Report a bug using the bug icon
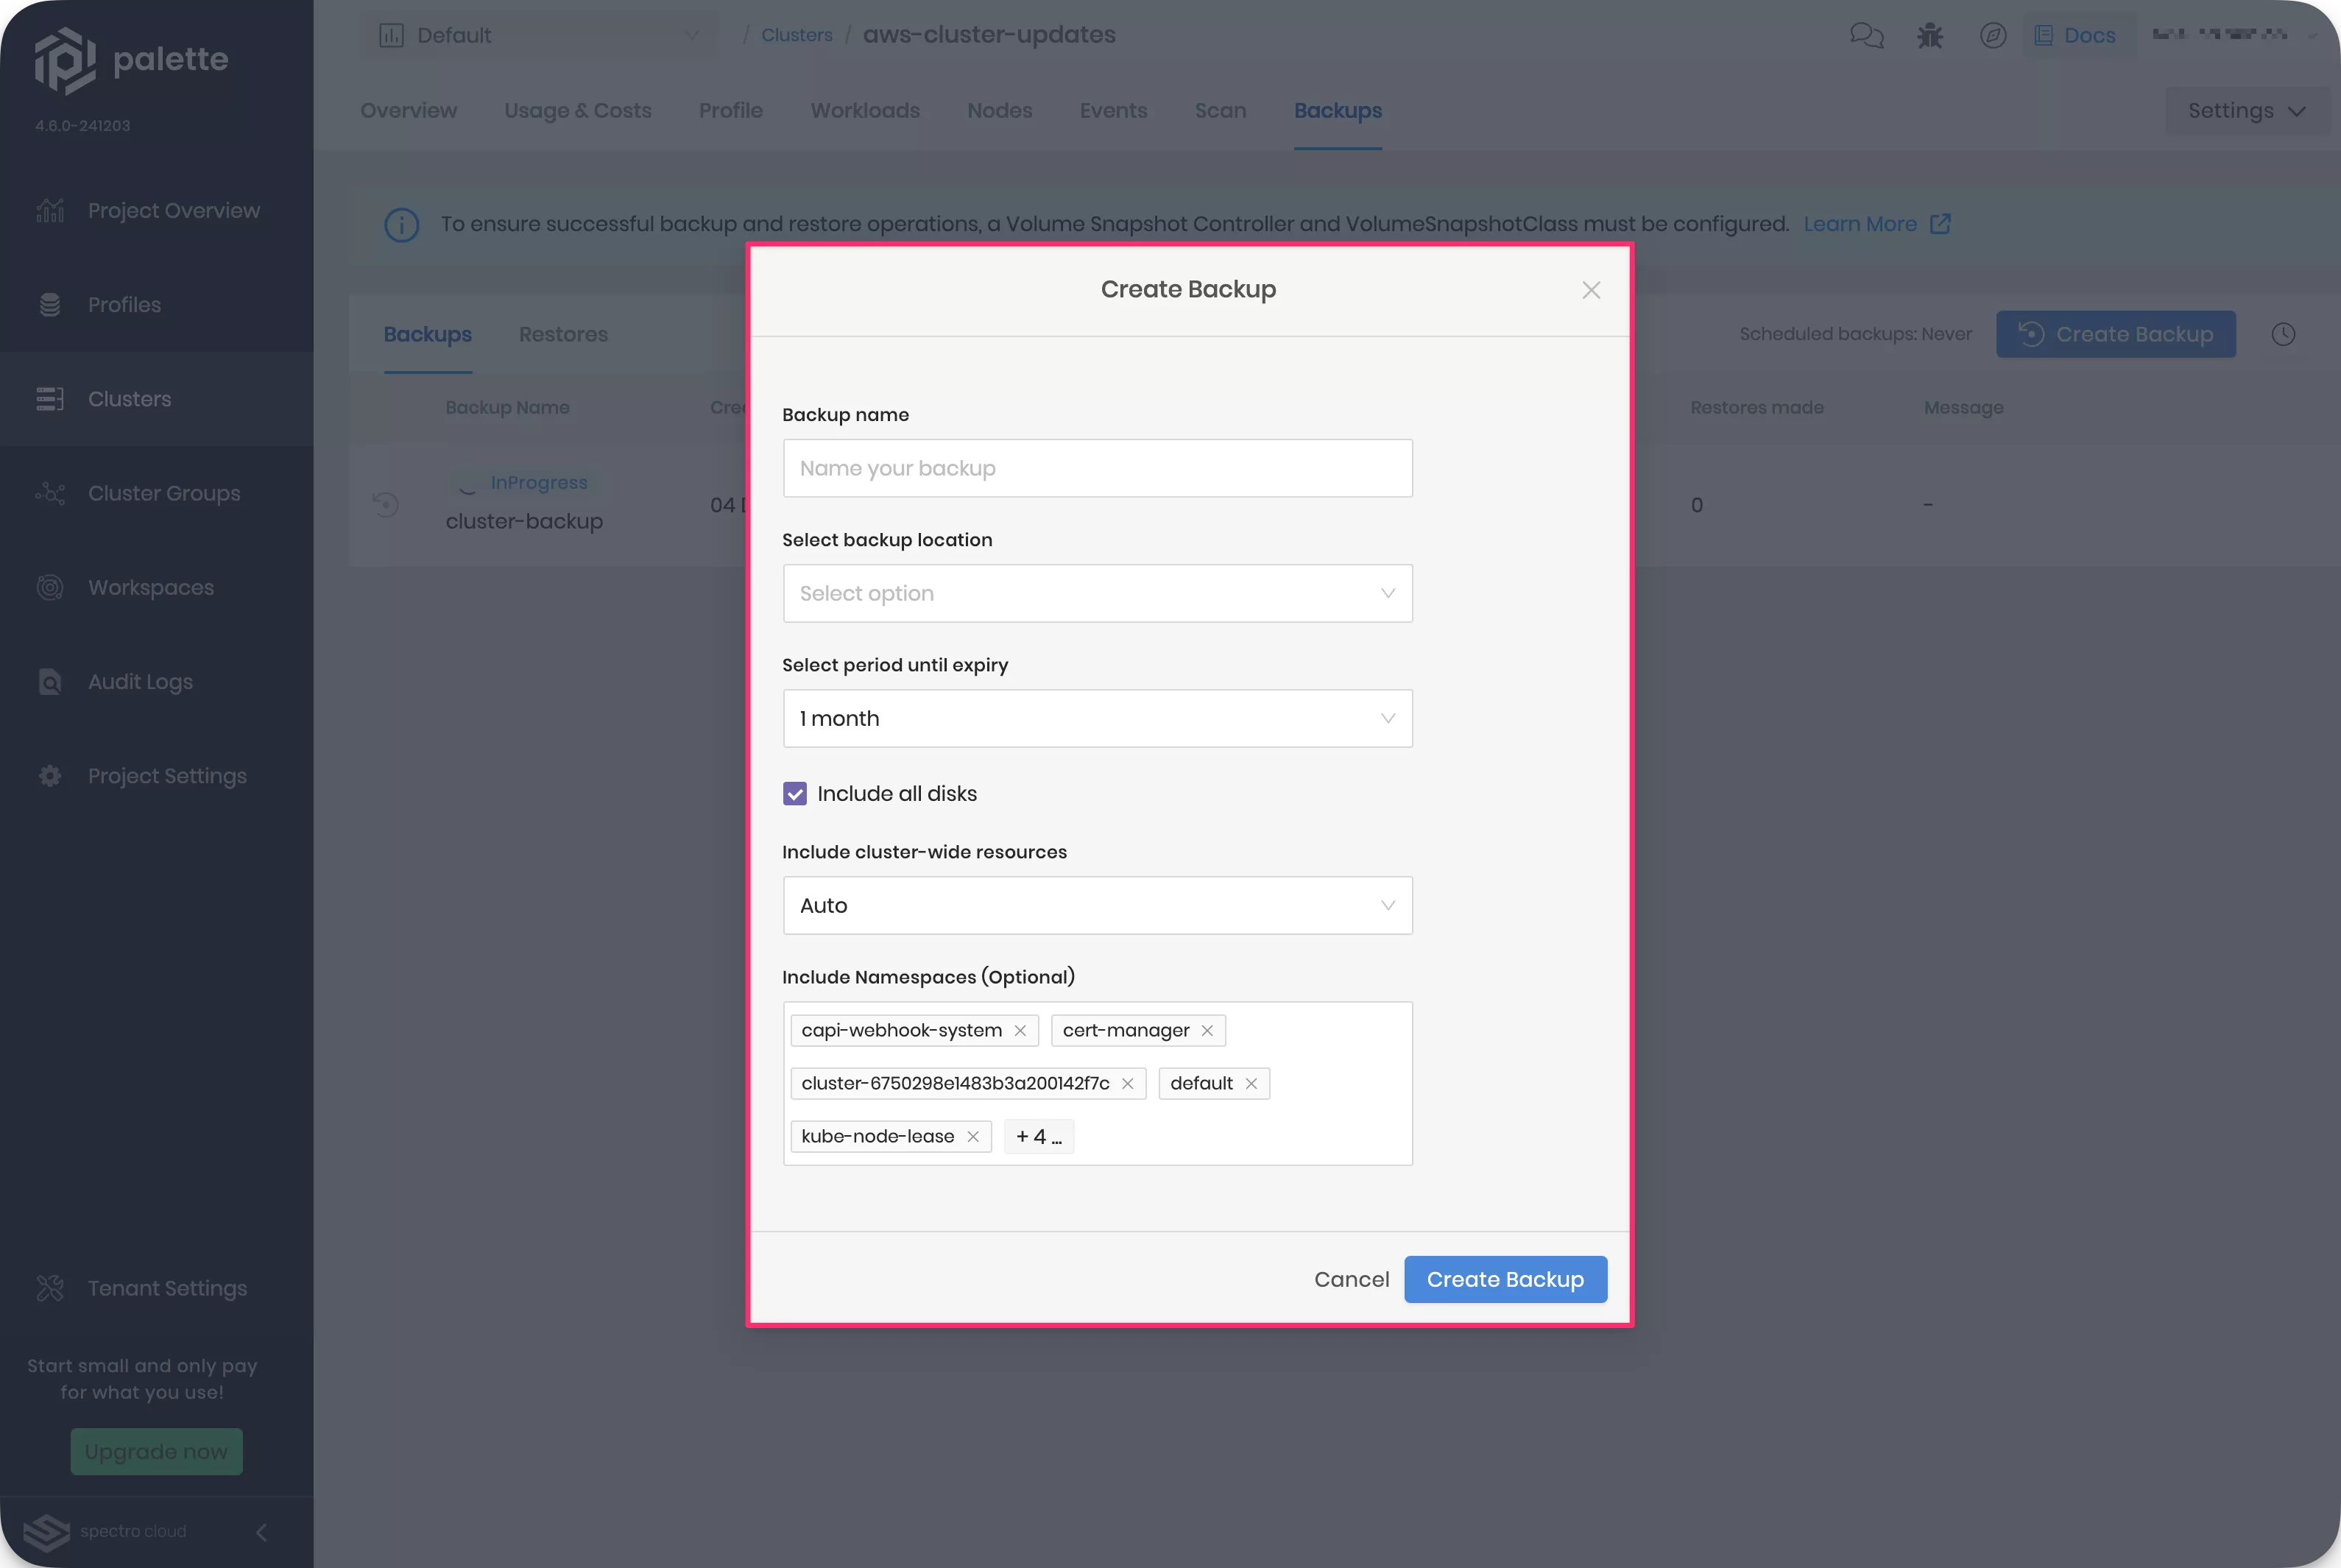The width and height of the screenshot is (2341, 1568). 1929,34
